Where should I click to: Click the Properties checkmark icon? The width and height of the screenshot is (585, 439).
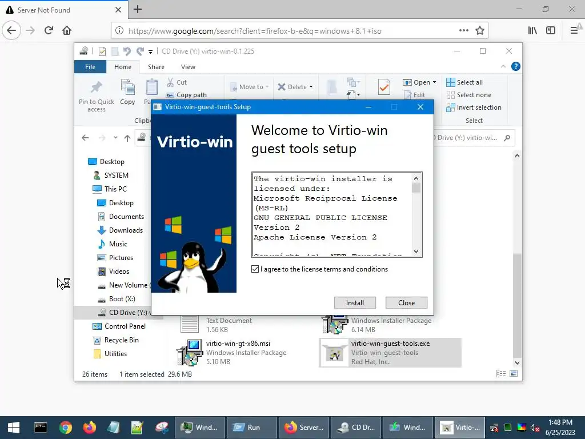pos(384,87)
